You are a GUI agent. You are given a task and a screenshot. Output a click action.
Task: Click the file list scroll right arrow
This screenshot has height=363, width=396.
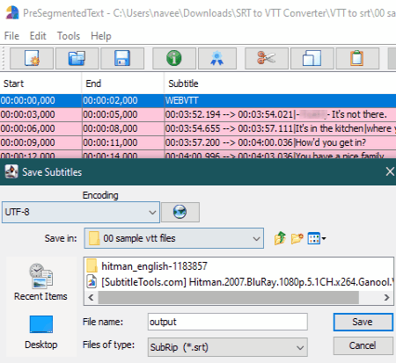(386, 297)
